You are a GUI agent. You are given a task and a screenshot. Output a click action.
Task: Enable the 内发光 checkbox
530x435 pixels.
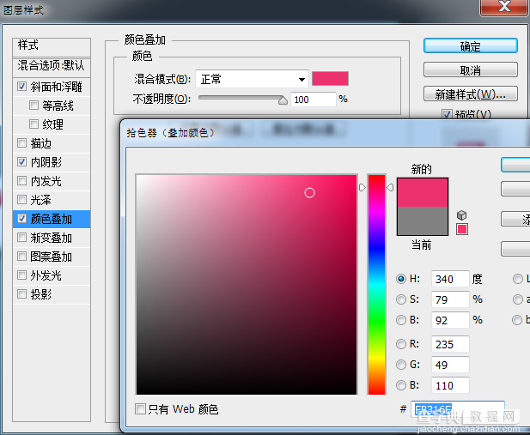pyautogui.click(x=22, y=181)
